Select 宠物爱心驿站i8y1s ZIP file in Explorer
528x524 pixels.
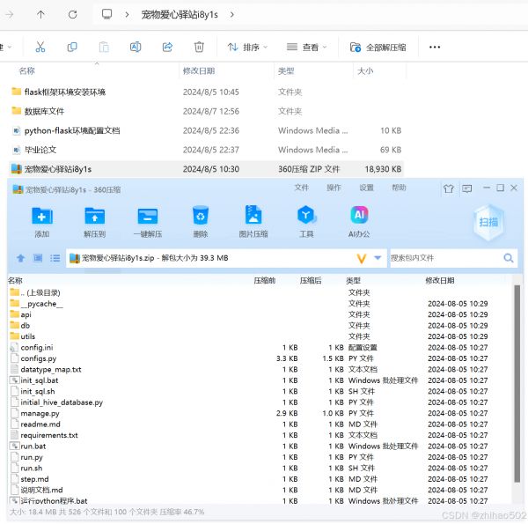click(206, 169)
